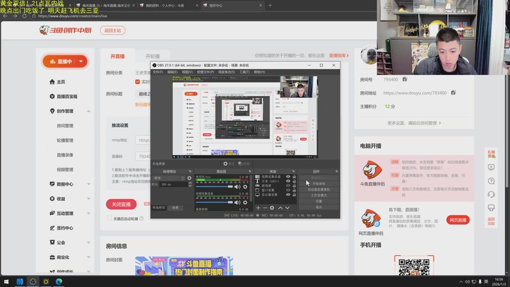
Task: Move OBS source down
Action: [288, 208]
